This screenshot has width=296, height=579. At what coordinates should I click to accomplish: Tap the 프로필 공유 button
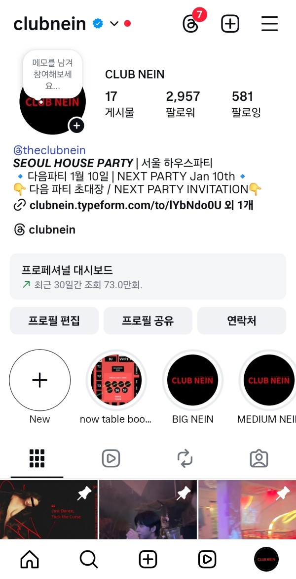coord(148,320)
